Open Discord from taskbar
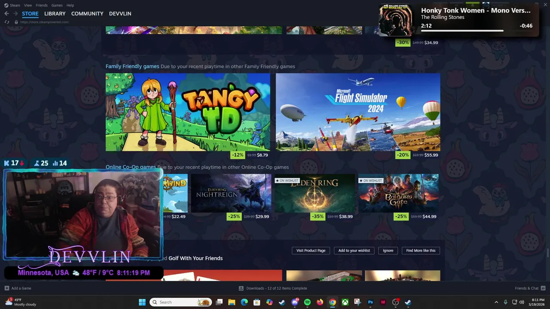This screenshot has height=309, width=550. [x=295, y=302]
